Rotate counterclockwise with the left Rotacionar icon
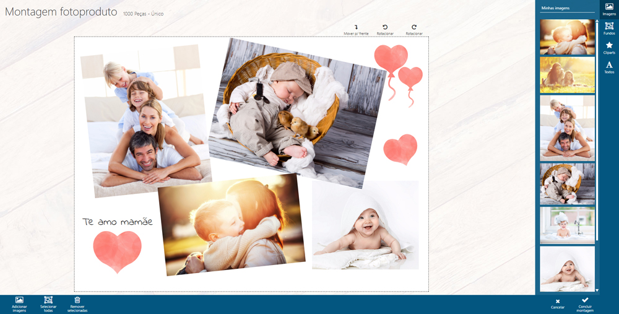 (385, 27)
